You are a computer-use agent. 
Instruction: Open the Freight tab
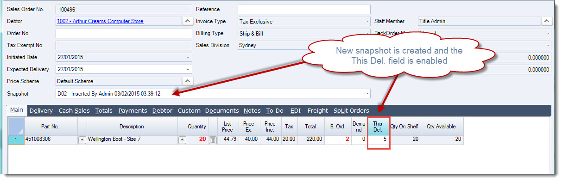pyautogui.click(x=317, y=111)
